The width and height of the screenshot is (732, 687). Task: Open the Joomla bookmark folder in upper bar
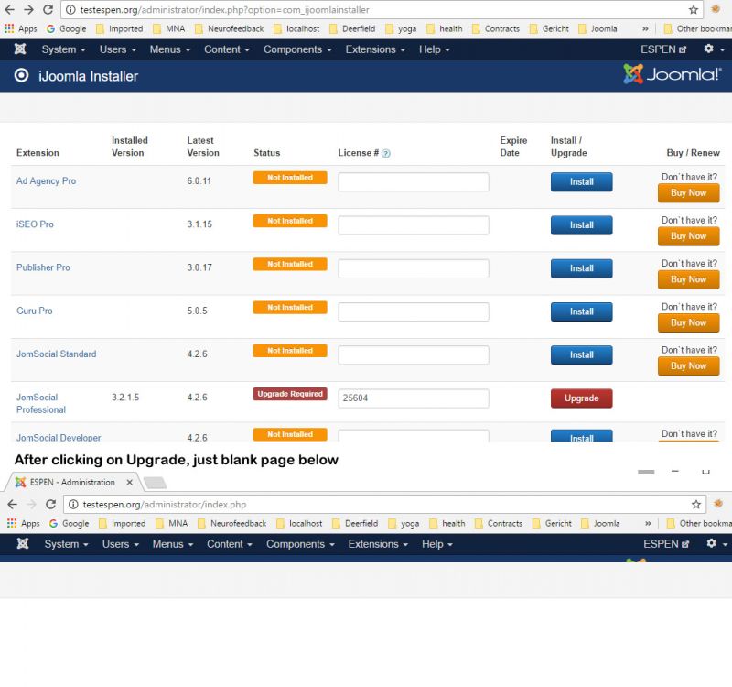597,28
